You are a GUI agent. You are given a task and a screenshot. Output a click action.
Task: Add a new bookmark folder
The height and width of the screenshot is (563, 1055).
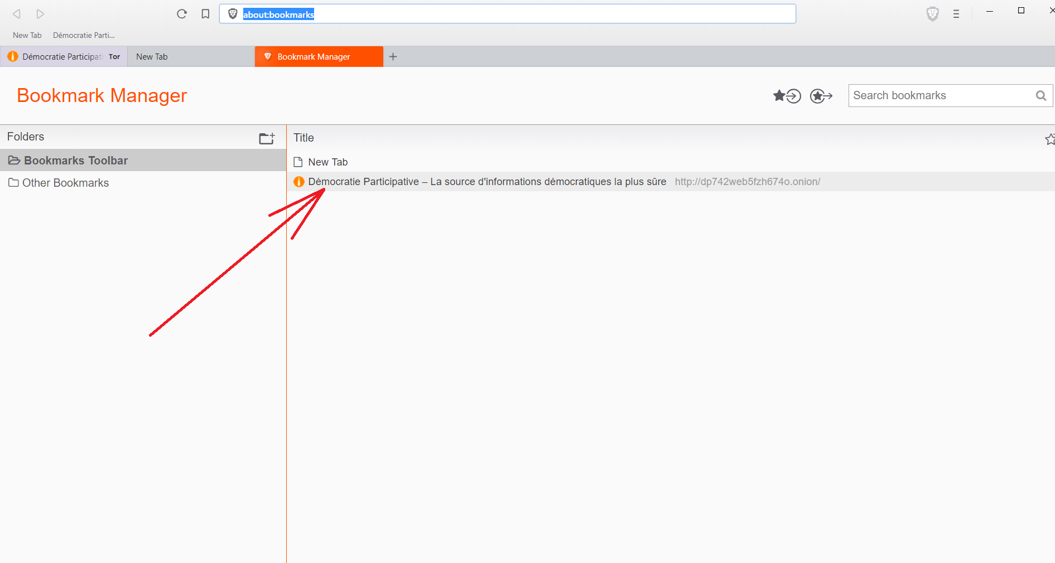267,138
